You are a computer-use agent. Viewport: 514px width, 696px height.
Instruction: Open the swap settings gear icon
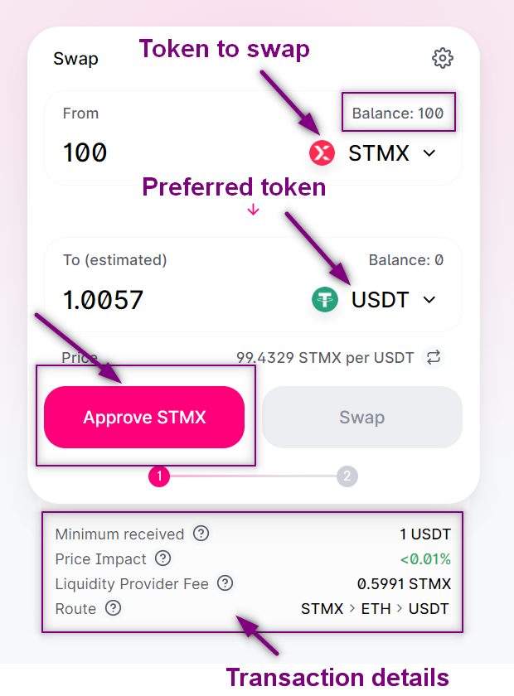pos(443,58)
